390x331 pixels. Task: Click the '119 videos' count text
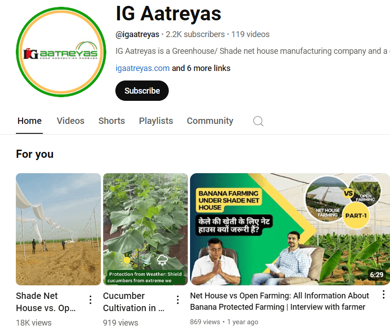tap(251, 34)
